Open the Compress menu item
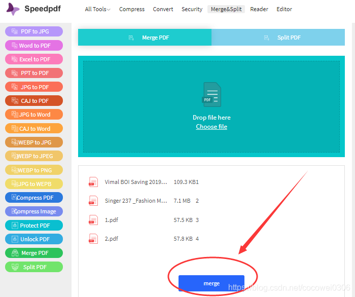 pyautogui.click(x=132, y=9)
